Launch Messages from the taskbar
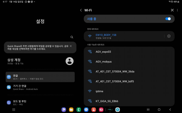 pyautogui.click(x=86, y=110)
